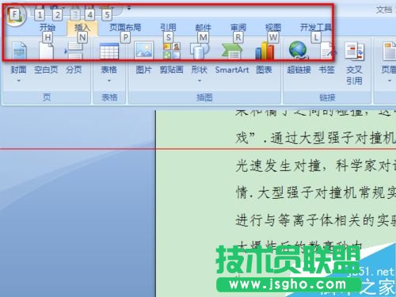
Task: Open the 视图 (View) tab
Action: point(273,28)
